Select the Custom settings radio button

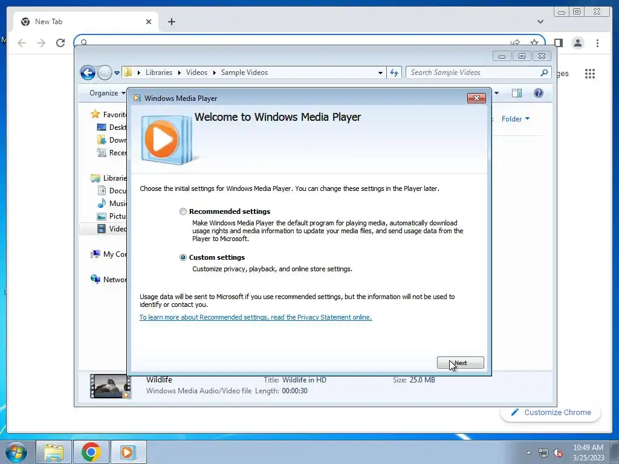[x=183, y=257]
